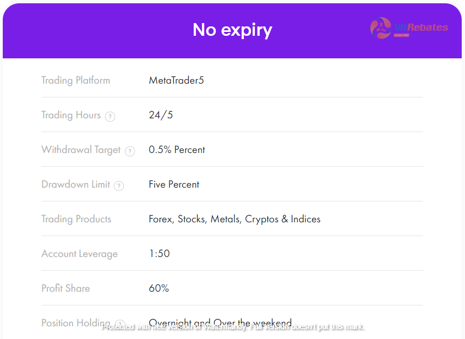The width and height of the screenshot is (465, 339).
Task: Select the 60% profit share value
Action: pos(158,288)
